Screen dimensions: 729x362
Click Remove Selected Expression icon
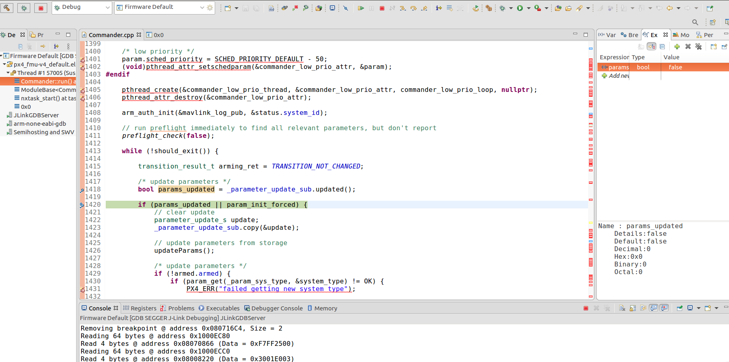click(688, 46)
